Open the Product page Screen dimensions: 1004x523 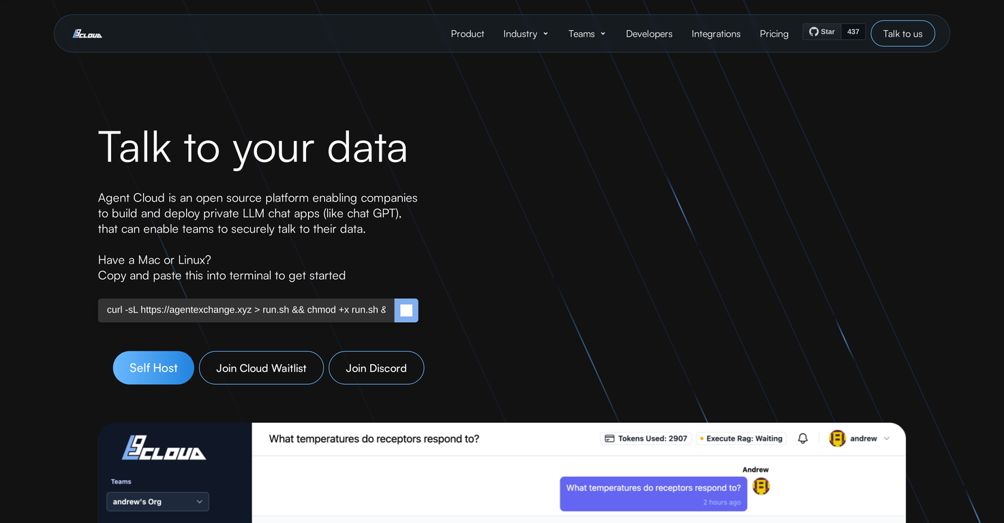(x=468, y=33)
